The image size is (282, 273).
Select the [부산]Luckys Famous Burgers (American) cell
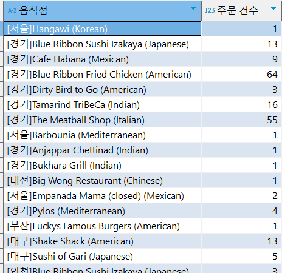(103, 226)
